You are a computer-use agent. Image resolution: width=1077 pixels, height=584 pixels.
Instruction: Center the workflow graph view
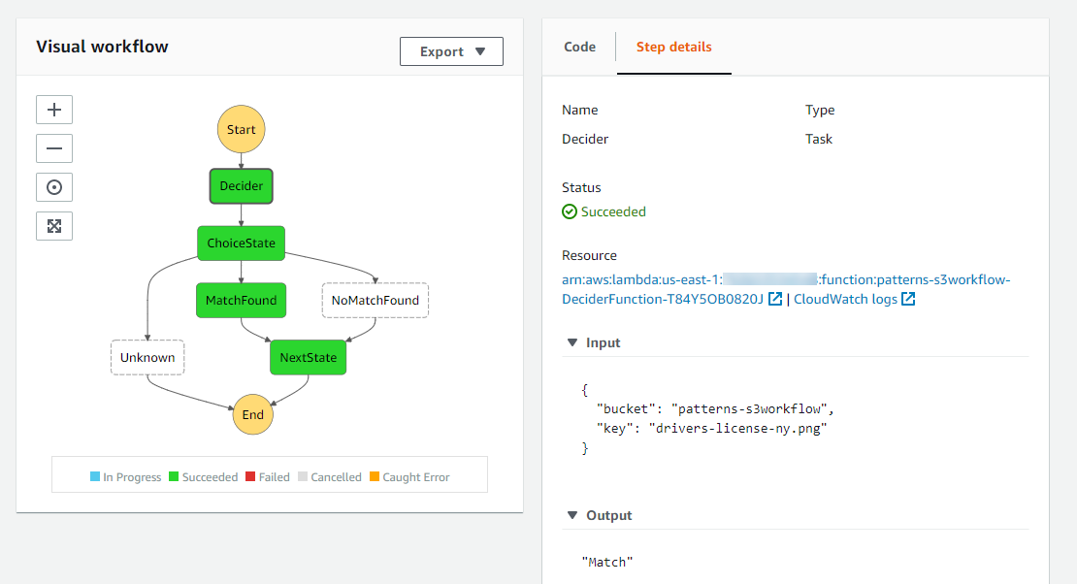54,187
